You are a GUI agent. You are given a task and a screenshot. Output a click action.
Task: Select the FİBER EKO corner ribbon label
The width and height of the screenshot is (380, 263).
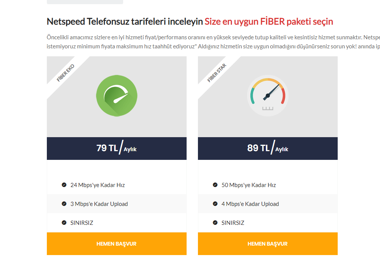point(65,73)
